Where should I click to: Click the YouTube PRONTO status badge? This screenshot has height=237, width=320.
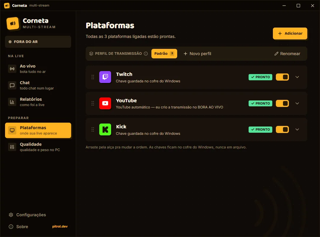(x=260, y=103)
